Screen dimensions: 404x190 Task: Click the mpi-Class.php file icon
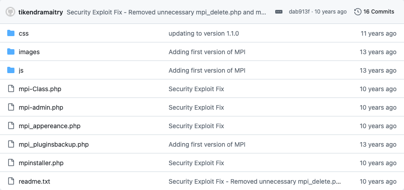[x=11, y=89]
